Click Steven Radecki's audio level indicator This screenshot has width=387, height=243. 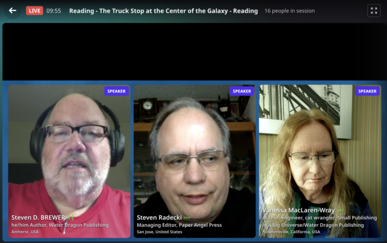[x=187, y=218]
